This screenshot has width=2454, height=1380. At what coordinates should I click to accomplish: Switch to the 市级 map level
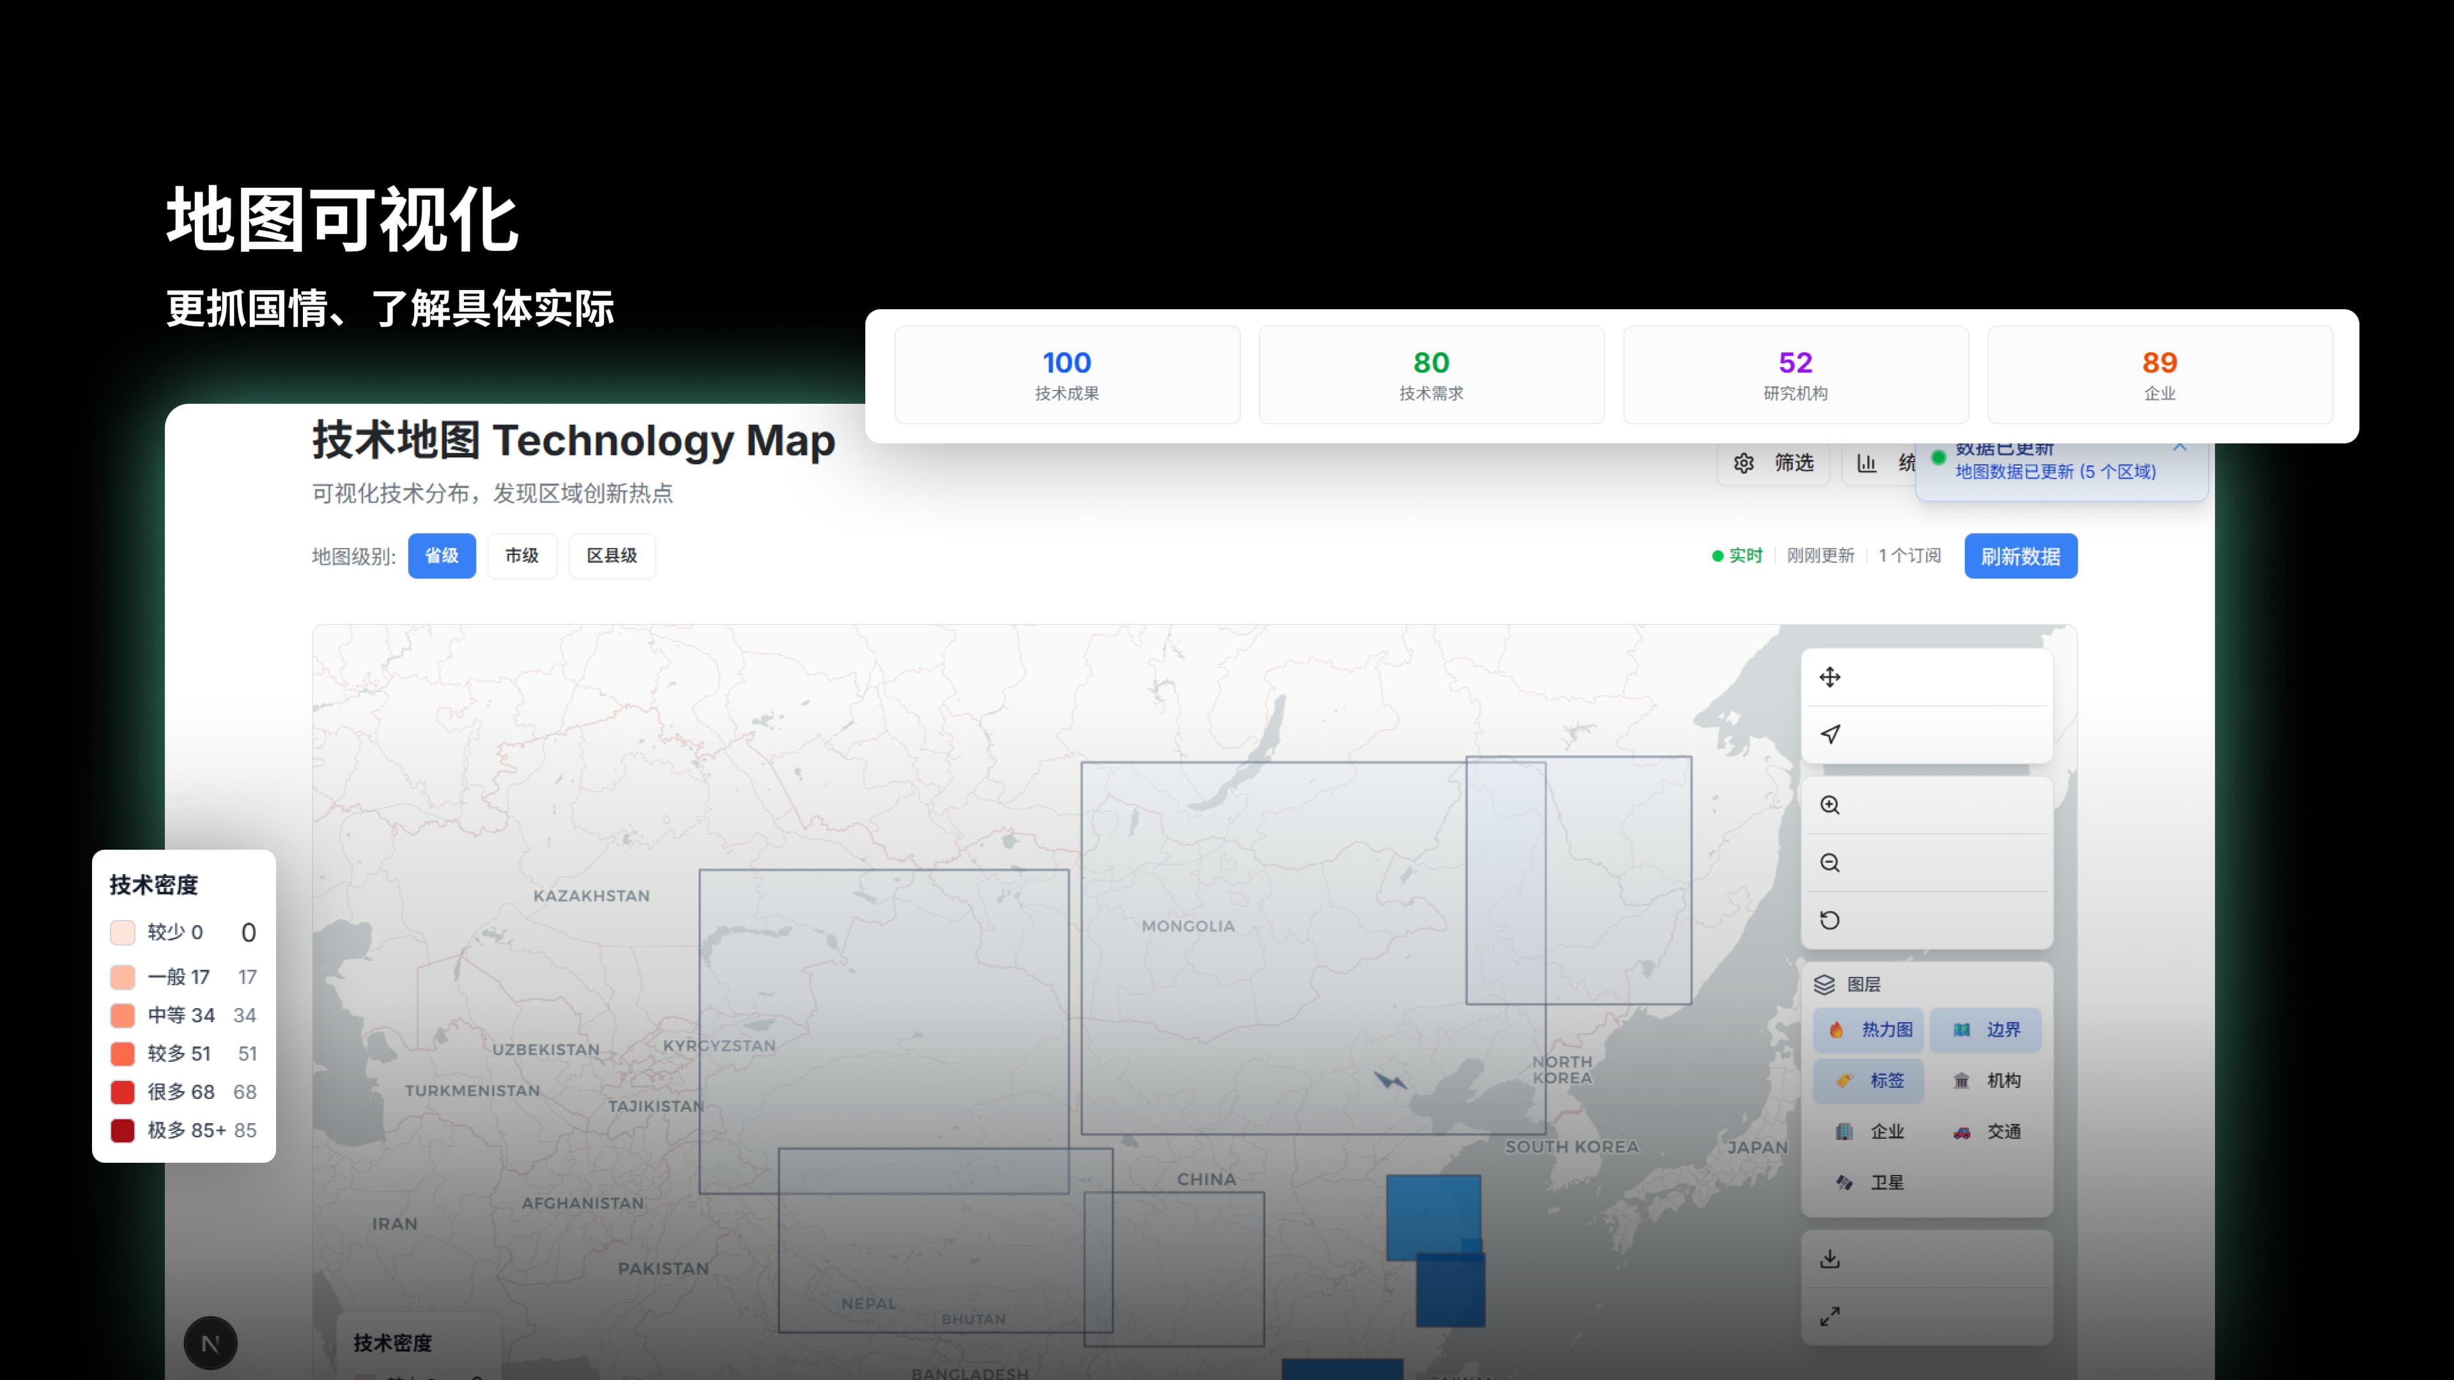[x=522, y=556]
